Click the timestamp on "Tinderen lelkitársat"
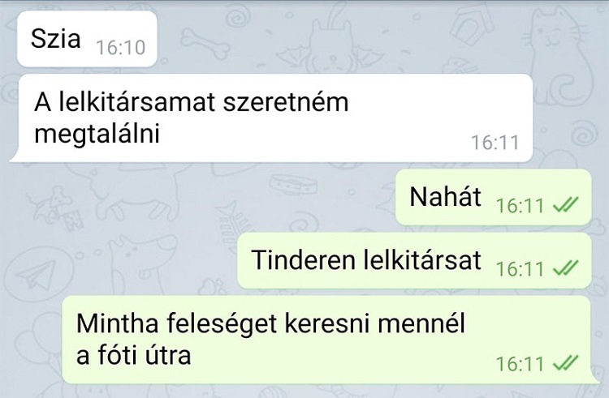This screenshot has width=609, height=398. coord(520,269)
